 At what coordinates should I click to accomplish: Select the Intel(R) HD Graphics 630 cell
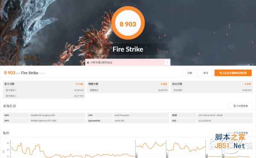[57, 115]
